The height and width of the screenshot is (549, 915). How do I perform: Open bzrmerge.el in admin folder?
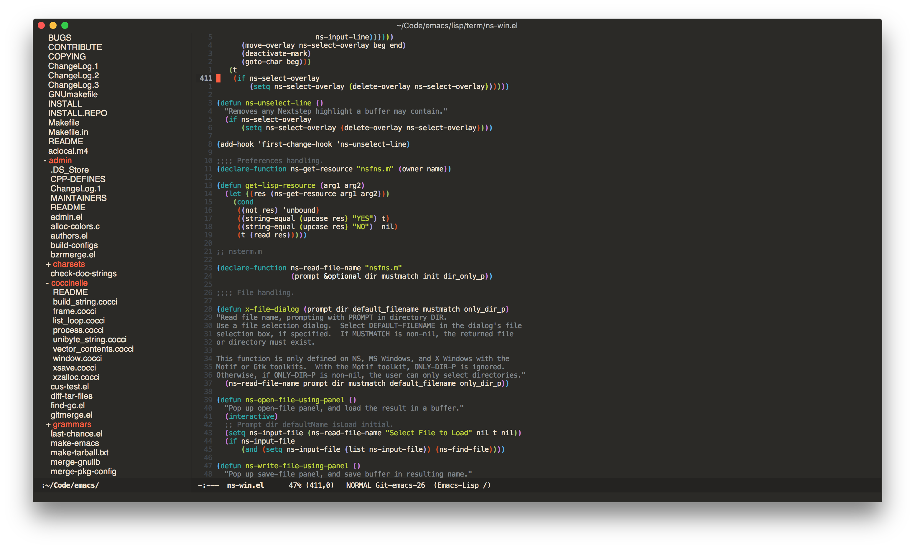[73, 254]
